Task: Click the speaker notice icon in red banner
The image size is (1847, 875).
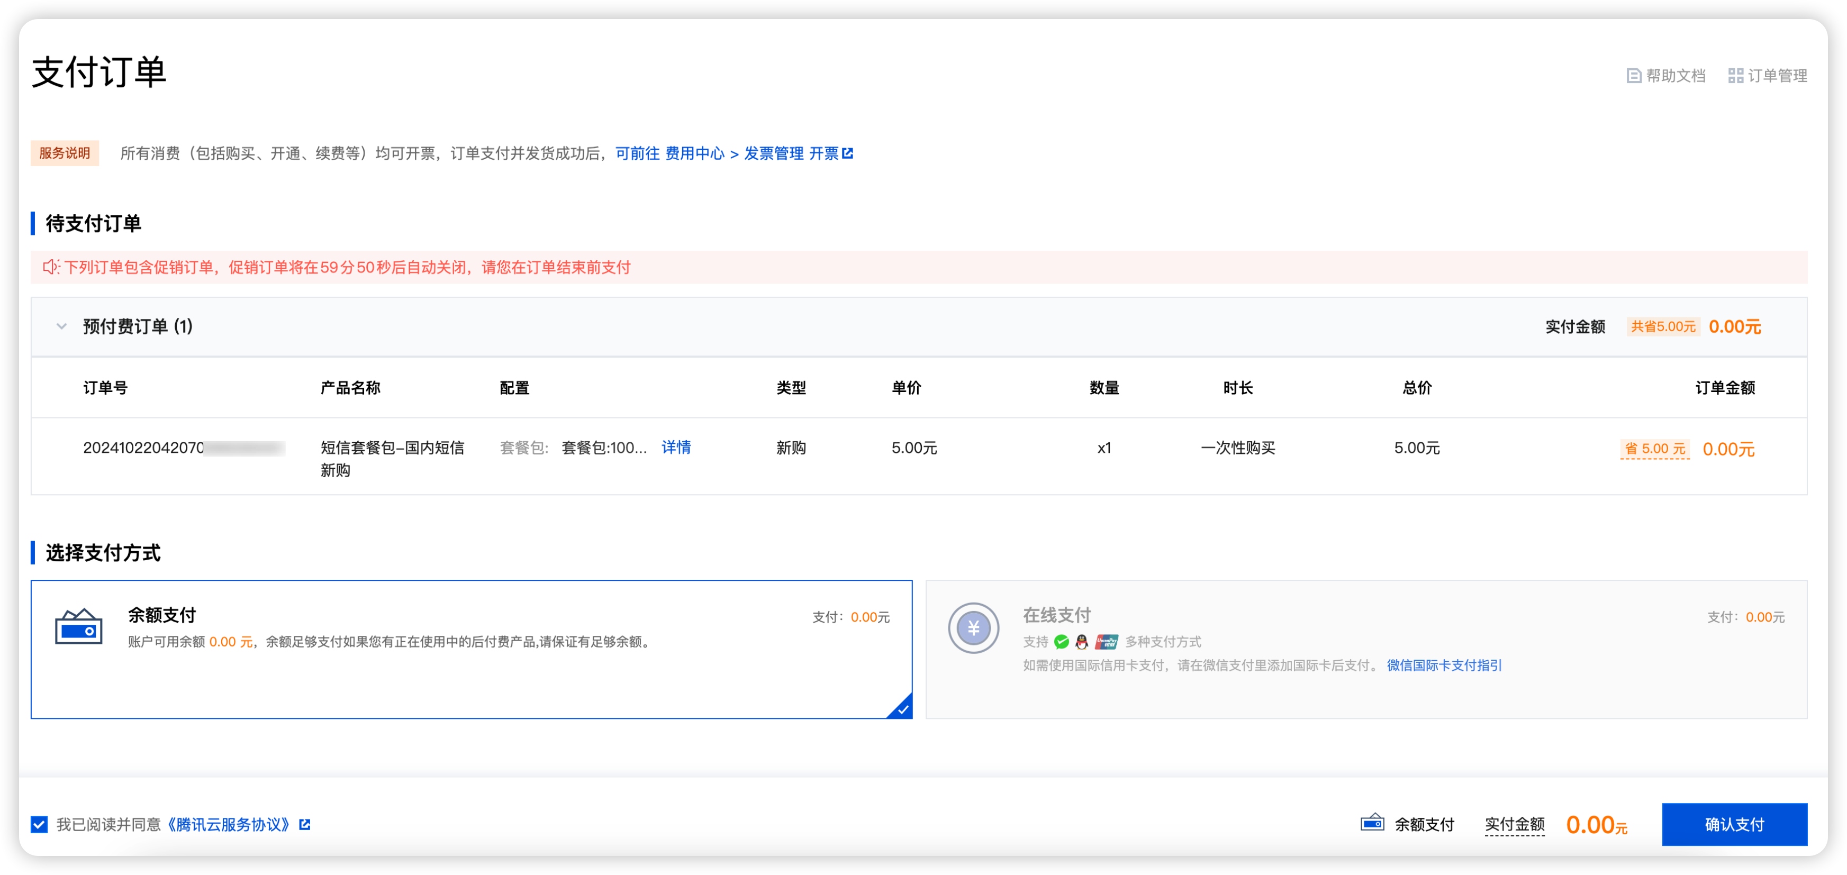Action: click(x=51, y=267)
